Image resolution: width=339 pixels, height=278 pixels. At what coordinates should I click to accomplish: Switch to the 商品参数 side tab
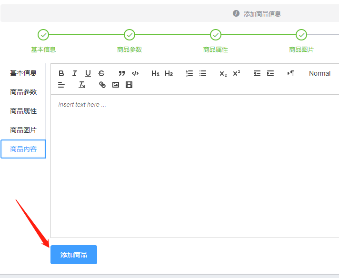click(23, 92)
